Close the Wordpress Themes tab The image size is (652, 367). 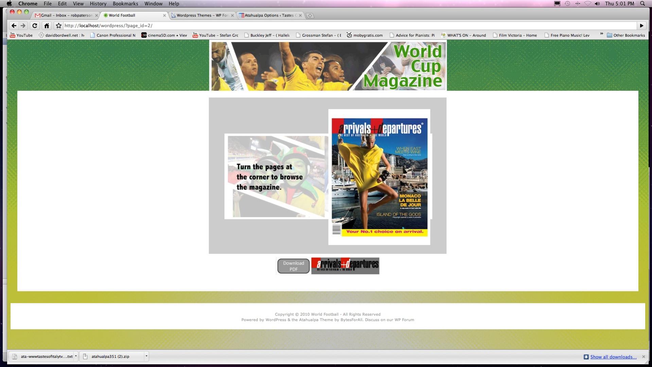pos(232,15)
